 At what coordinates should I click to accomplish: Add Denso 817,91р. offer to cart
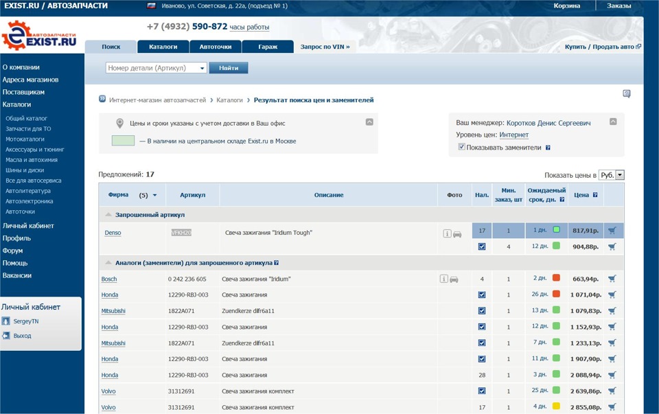[x=612, y=230]
